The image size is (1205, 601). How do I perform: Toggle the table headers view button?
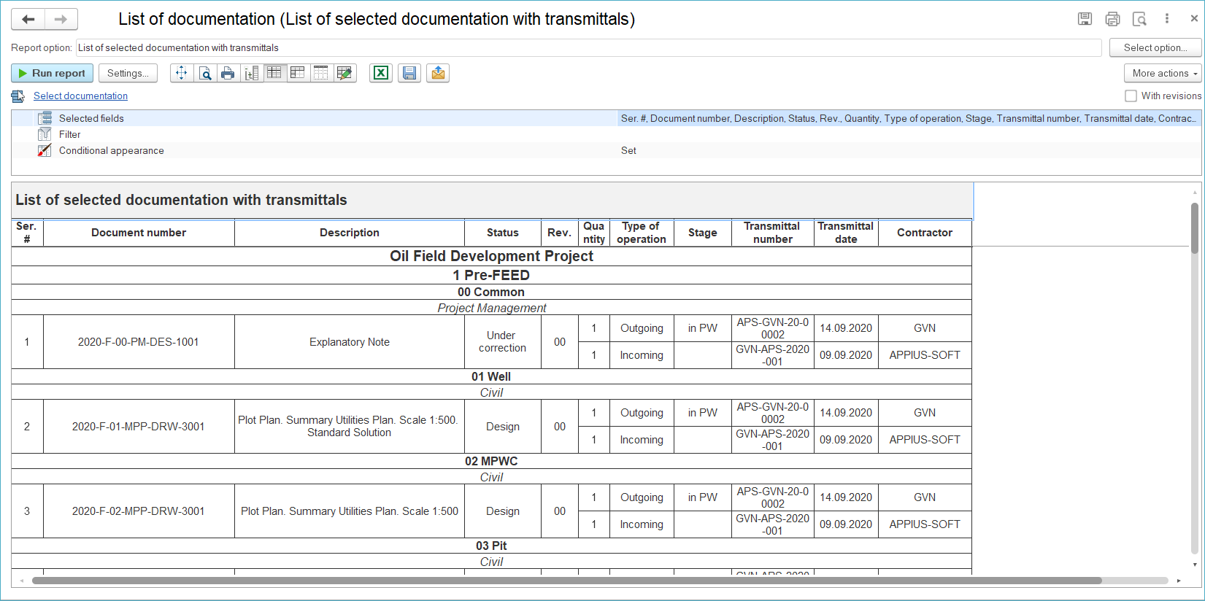click(x=297, y=73)
